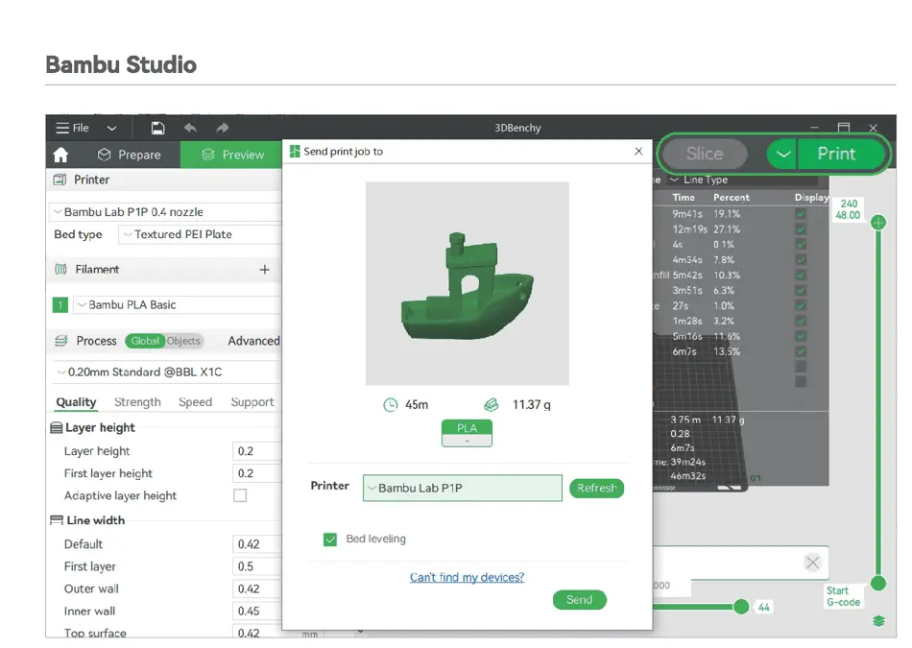This screenshot has width=912, height=648.
Task: Click the Print button
Action: [x=841, y=155]
